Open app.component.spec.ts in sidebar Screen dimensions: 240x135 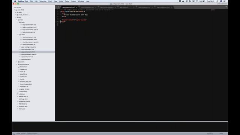tap(29, 54)
